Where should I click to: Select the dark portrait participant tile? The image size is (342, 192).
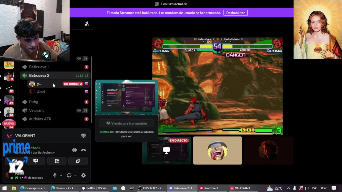(x=269, y=151)
